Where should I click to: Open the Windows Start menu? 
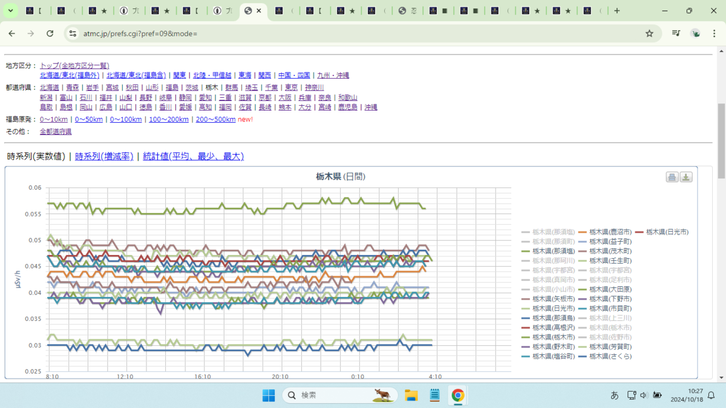point(269,395)
